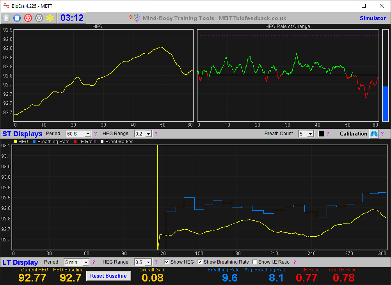Uncheck Show Breathing Rate
This screenshot has width=391, height=285.
pos(200,262)
